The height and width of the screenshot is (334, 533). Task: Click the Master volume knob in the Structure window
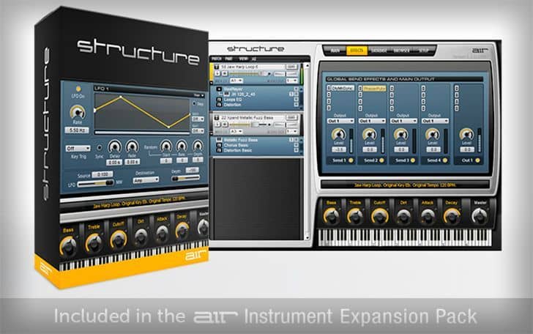(480, 215)
